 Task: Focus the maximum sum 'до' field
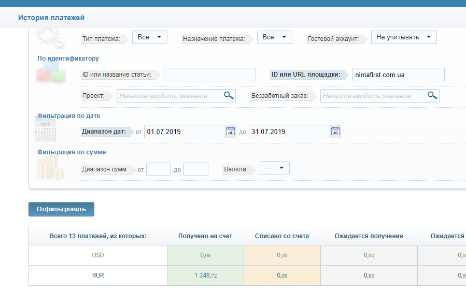click(195, 169)
